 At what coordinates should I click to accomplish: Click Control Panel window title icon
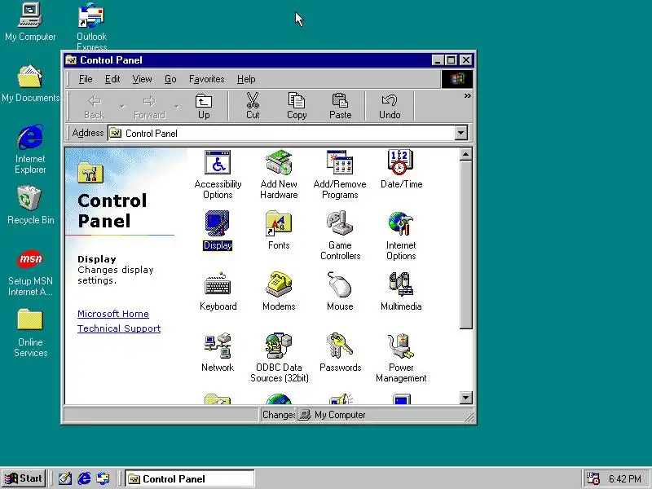tap(71, 60)
